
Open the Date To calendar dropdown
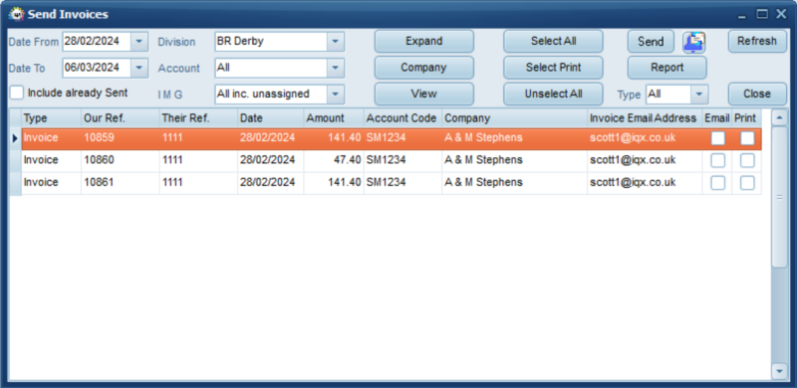pos(138,68)
